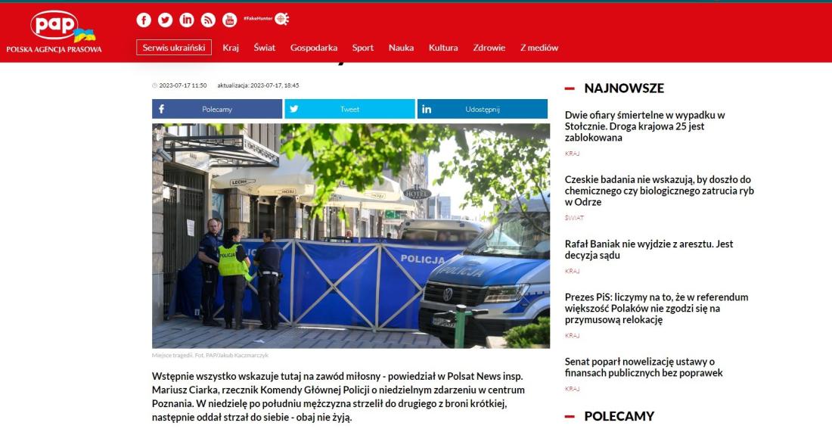The width and height of the screenshot is (832, 432).
Task: Open the Kraj menu item
Action: [x=231, y=48]
